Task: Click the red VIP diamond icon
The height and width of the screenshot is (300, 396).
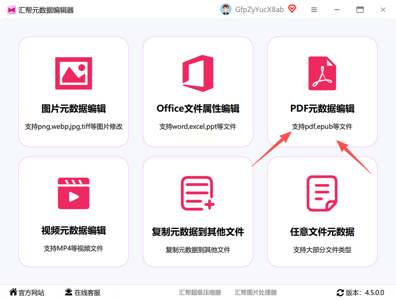Action: click(x=292, y=9)
